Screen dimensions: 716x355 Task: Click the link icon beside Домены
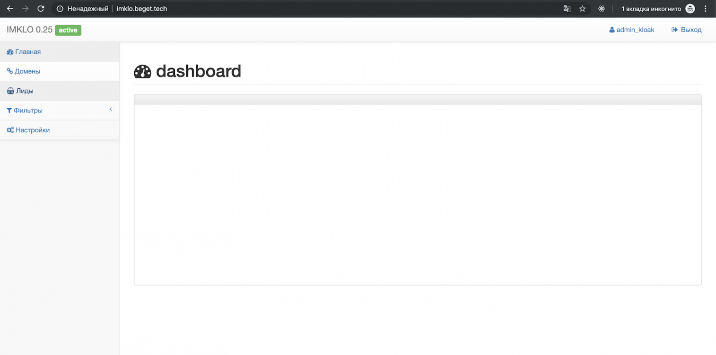[9, 71]
